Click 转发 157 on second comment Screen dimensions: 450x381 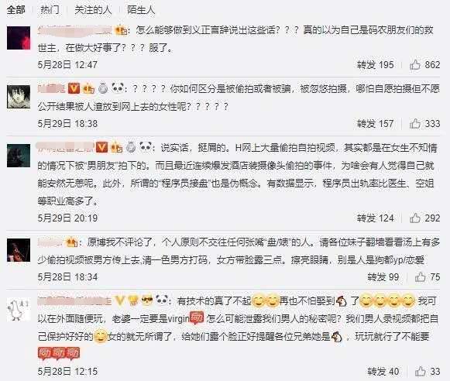(376, 124)
